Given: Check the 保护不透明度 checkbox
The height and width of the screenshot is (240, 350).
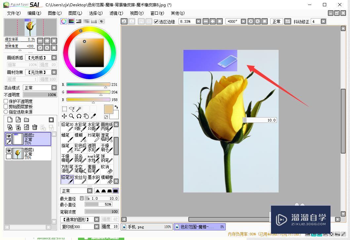Looking at the screenshot, I should pyautogui.click(x=6, y=101).
